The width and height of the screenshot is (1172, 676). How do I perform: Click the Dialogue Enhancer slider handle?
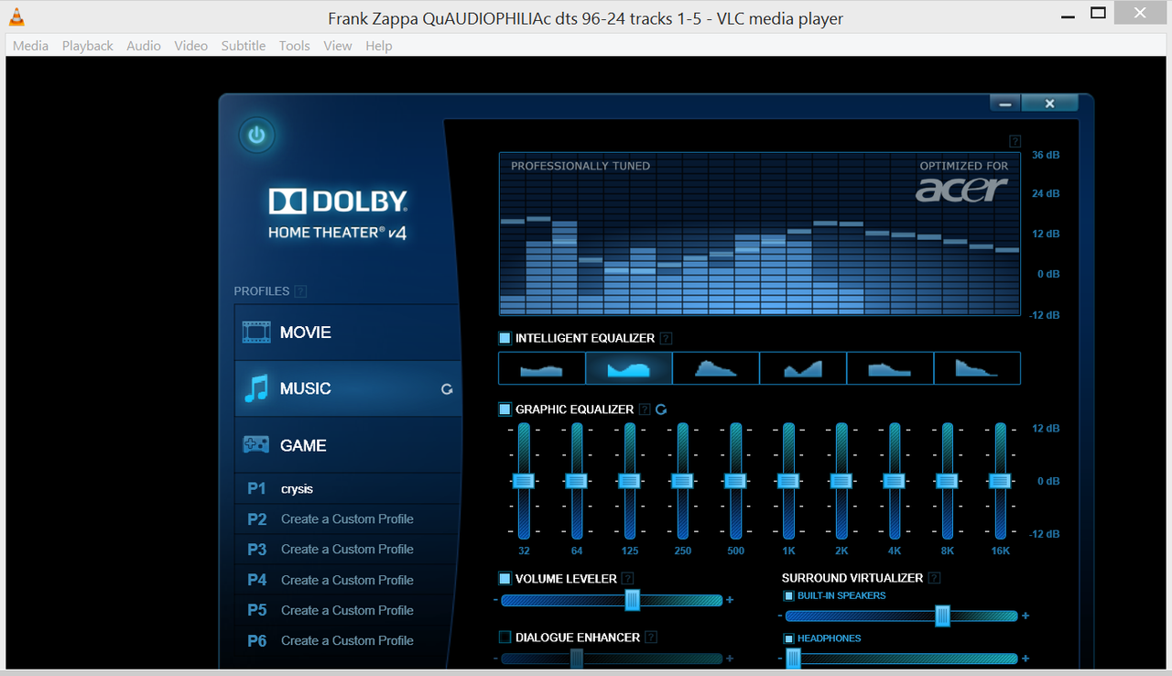pos(577,659)
